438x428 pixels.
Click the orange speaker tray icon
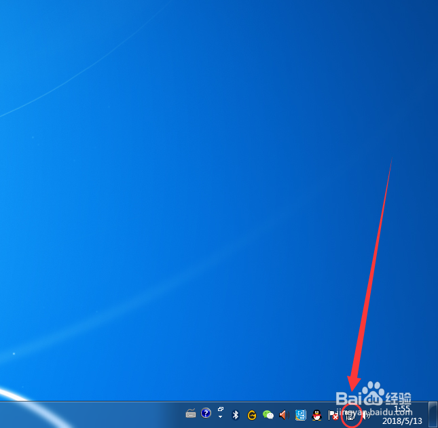pos(284,415)
